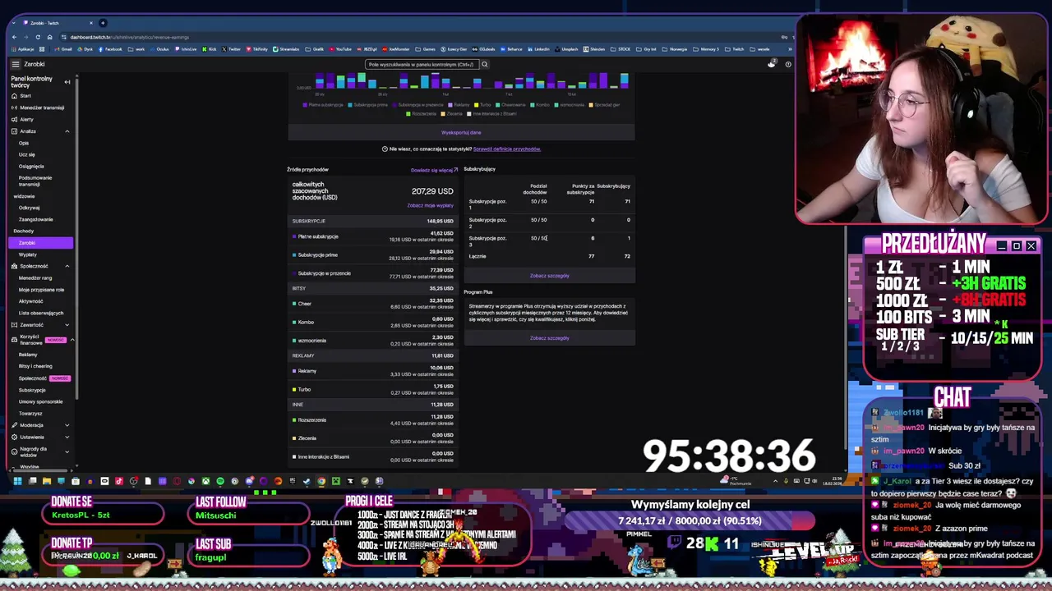Screen dimensions: 1052x591
Task: Open Menedżer rang in the sidebar
Action: pos(35,277)
